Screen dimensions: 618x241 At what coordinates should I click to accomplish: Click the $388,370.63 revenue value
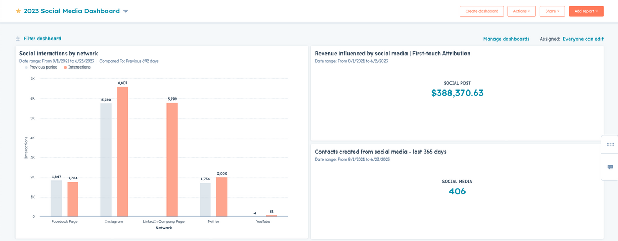pyautogui.click(x=457, y=93)
